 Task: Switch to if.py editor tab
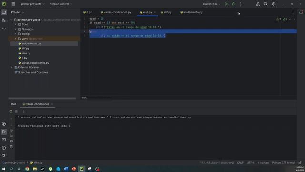pyautogui.click(x=88, y=12)
